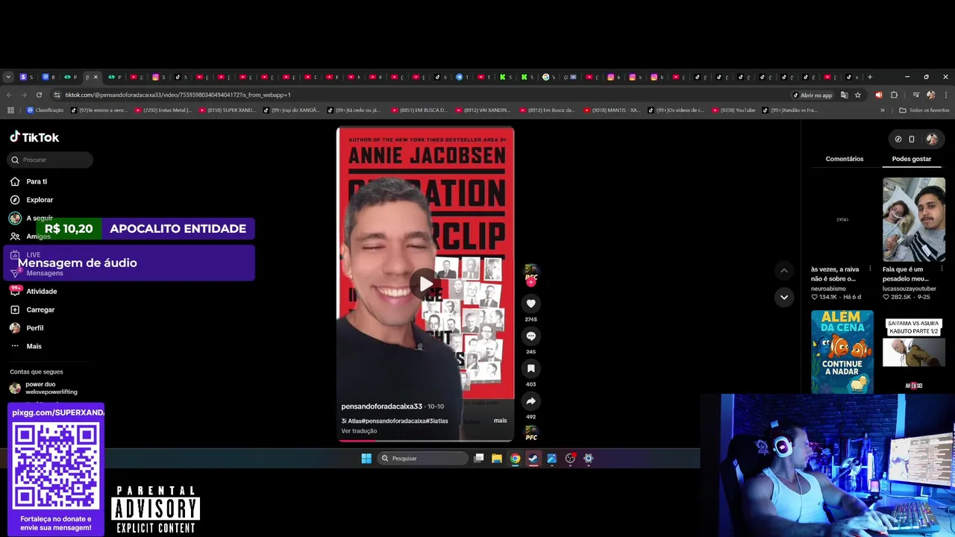This screenshot has height=537, width=955.
Task: Click the address bar URL
Action: click(178, 95)
